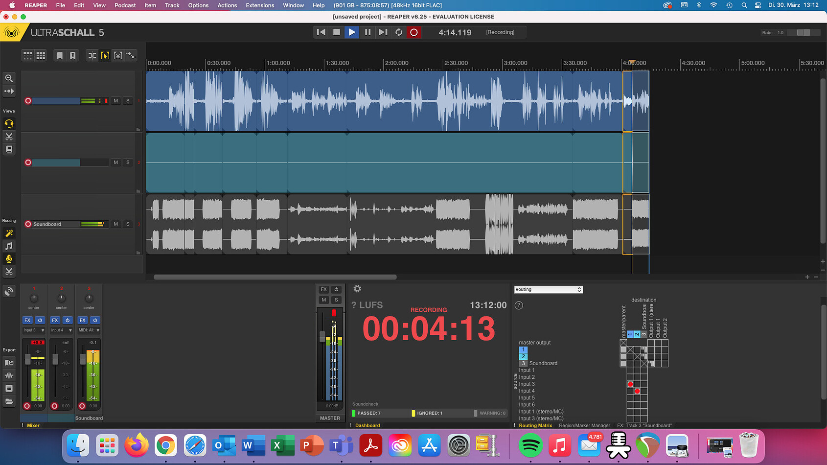The height and width of the screenshot is (465, 827).
Task: Mute track 2 with its M button
Action: (x=116, y=163)
